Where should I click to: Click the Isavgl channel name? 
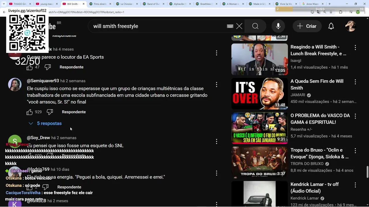[296, 61]
